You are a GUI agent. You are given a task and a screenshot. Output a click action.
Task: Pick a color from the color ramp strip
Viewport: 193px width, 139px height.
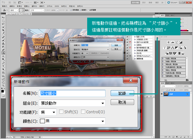[x=184, y=30]
